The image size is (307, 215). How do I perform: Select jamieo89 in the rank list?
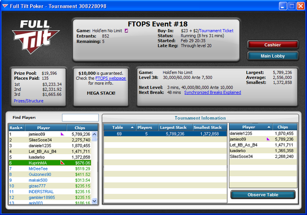[50, 134]
